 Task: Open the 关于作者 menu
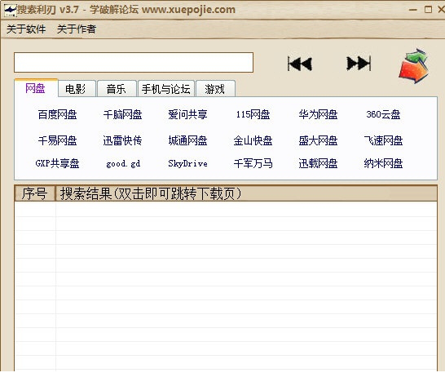click(77, 29)
